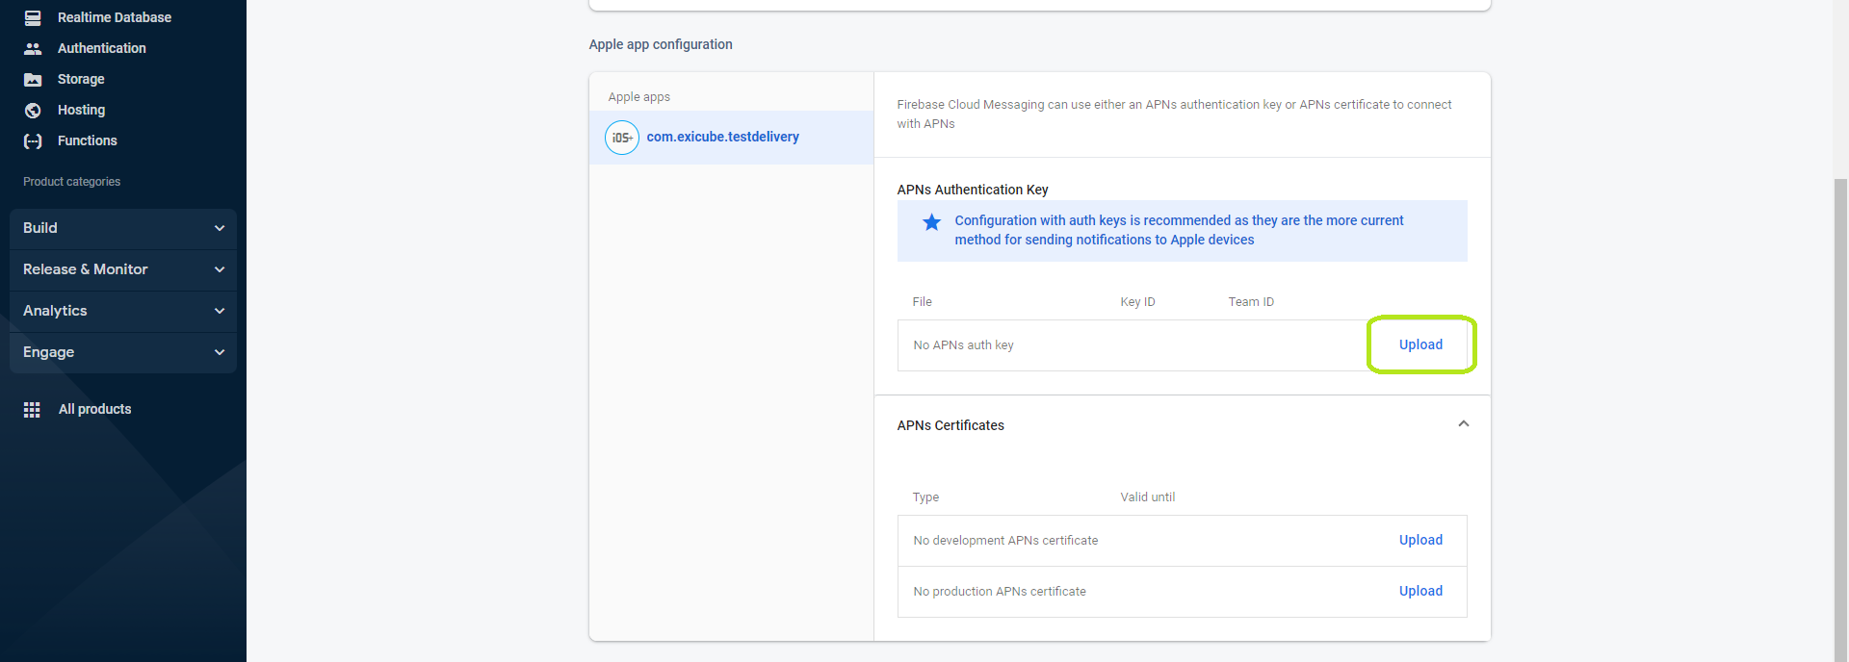Click the Hosting globe icon
This screenshot has width=1849, height=662.
click(x=33, y=110)
